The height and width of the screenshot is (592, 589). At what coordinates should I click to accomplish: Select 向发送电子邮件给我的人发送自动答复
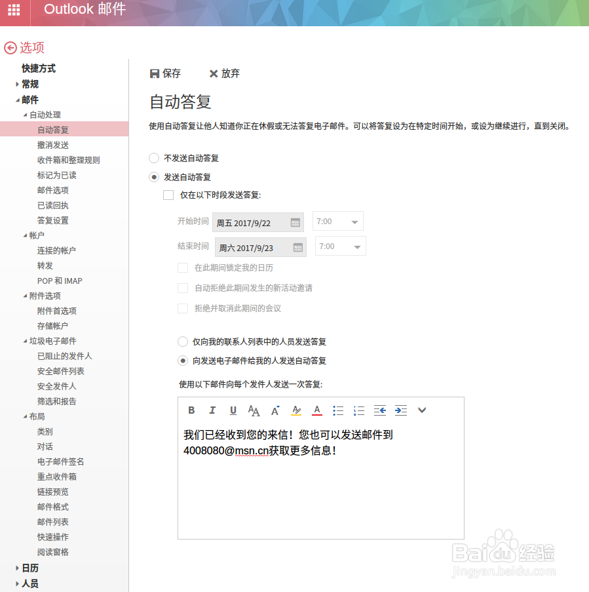[183, 361]
